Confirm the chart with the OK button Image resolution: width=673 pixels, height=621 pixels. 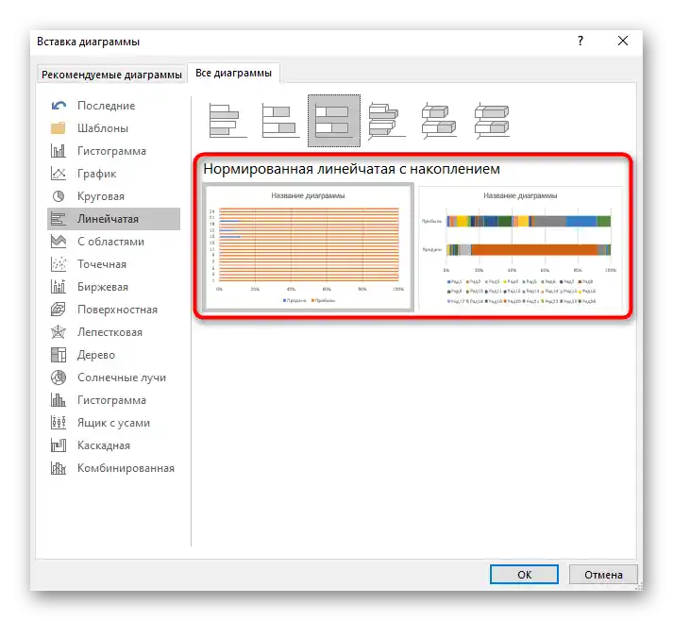point(524,574)
